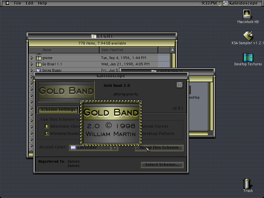Click the Kaleidoscope window title bar
This screenshot has height=198, width=264.
tap(111, 76)
